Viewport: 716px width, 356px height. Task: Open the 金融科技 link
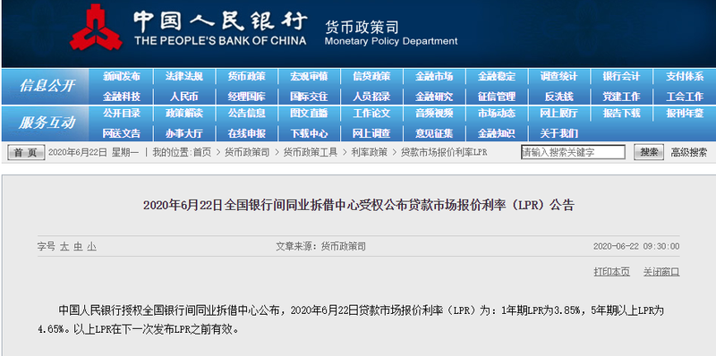tap(122, 97)
